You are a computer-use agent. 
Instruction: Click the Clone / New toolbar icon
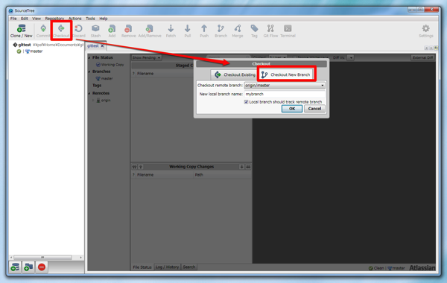(22, 31)
